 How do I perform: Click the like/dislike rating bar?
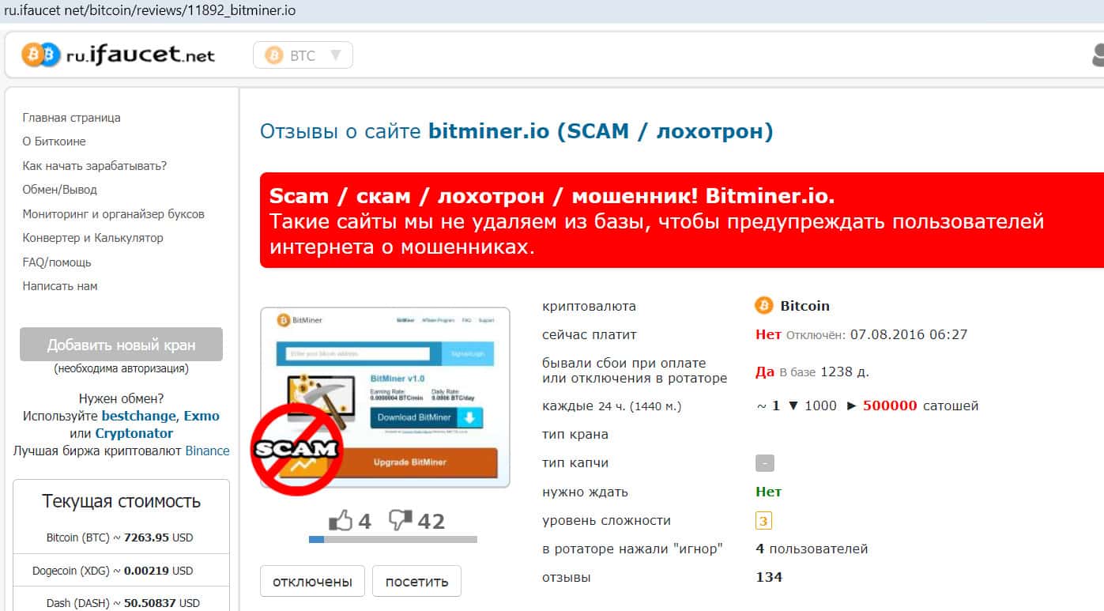(393, 540)
